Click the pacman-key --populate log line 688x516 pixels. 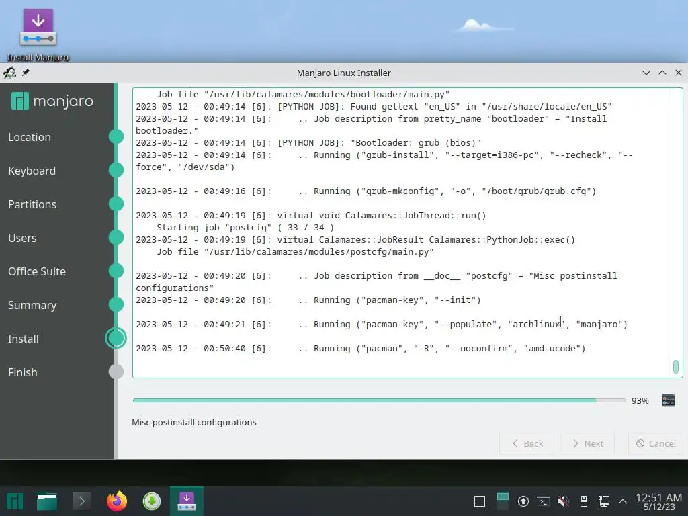click(382, 325)
